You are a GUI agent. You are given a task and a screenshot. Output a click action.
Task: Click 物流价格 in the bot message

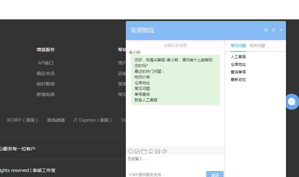click(142, 77)
